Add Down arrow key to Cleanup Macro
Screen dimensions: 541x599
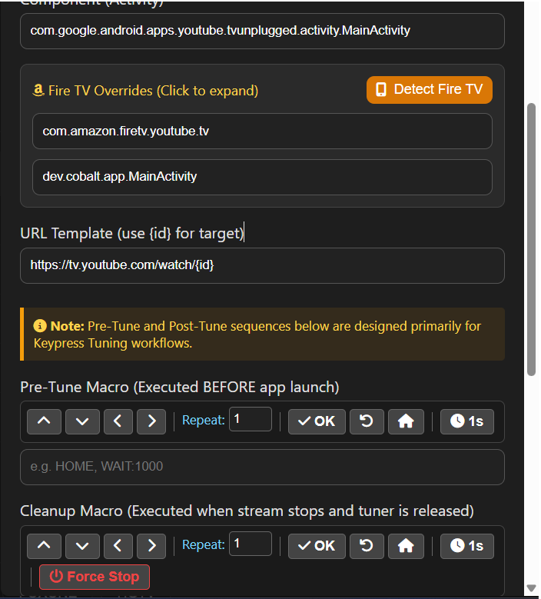[82, 546]
